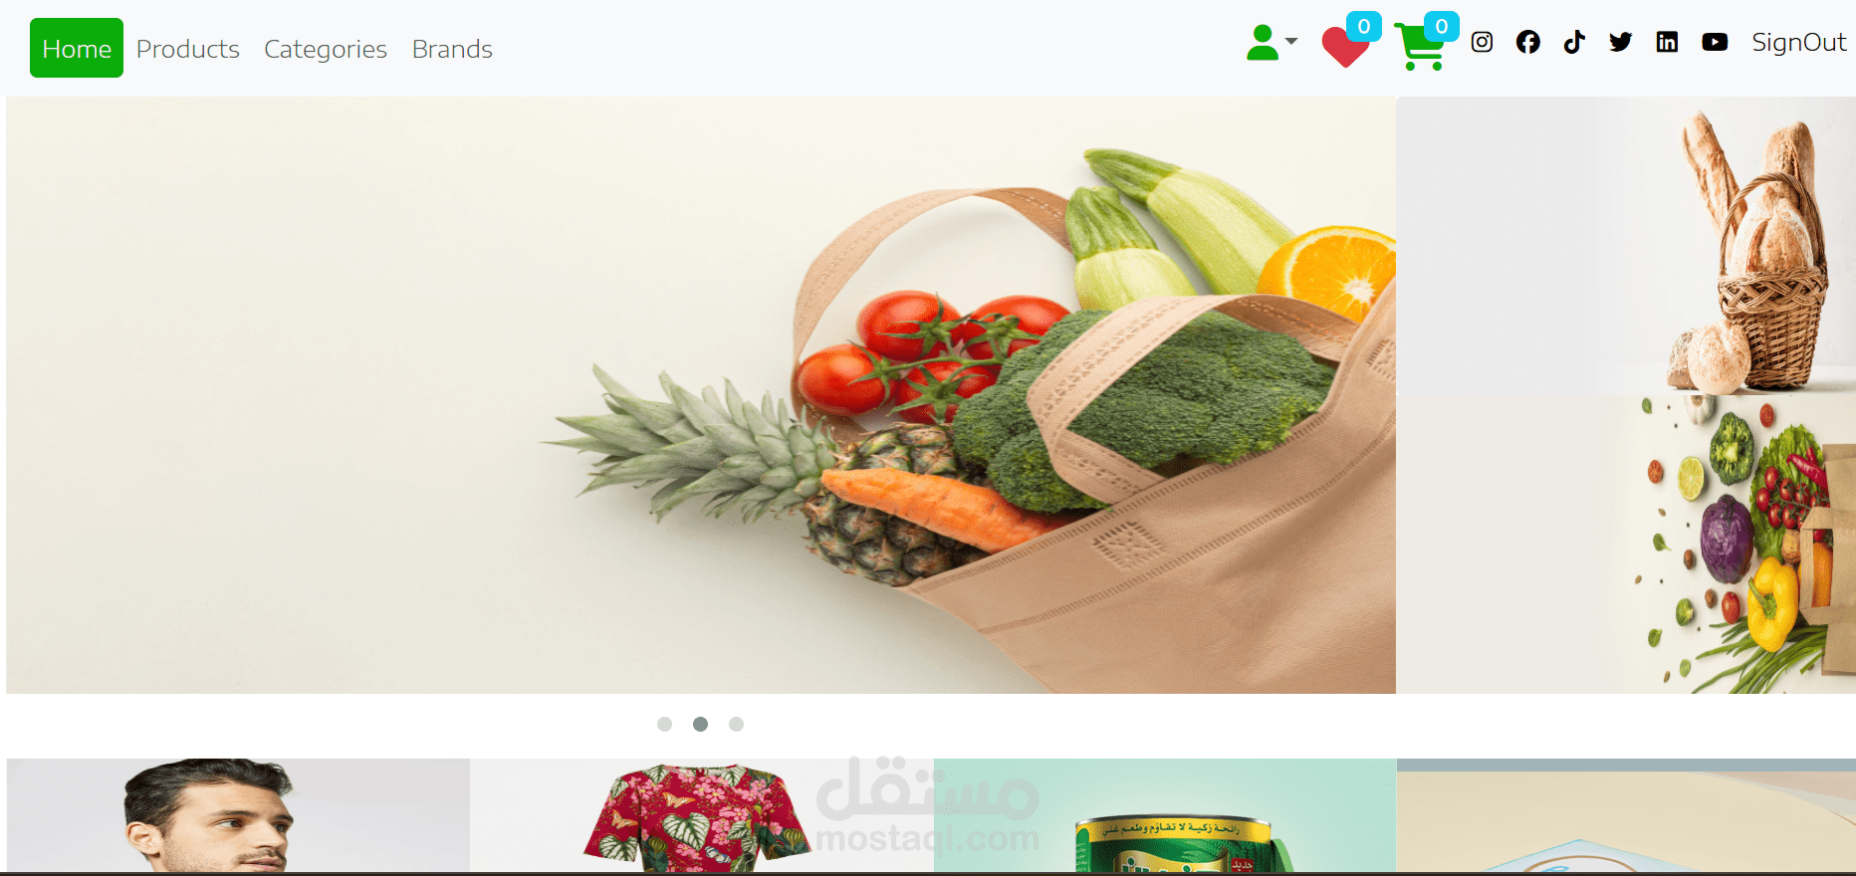Click the SignOut link
Screen dimensions: 1856x876
(1798, 42)
